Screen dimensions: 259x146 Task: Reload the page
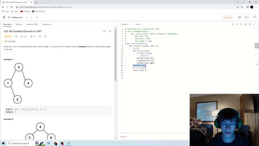click(x=12, y=7)
